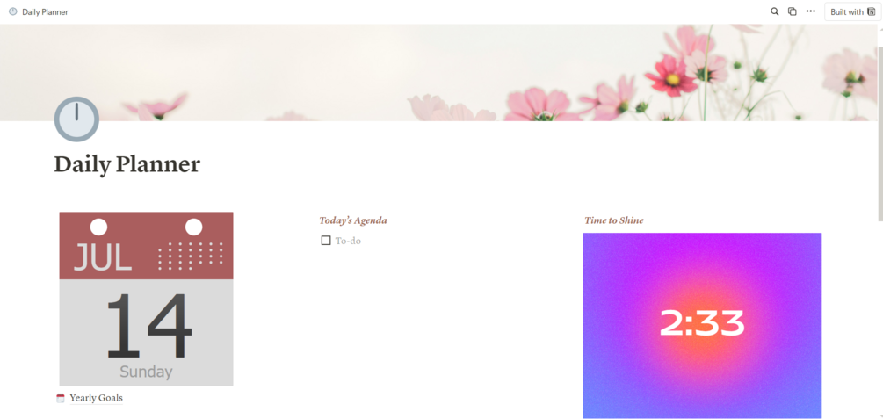The image size is (883, 419).
Task: Click the small clock icon in breadcrumb
Action: click(x=13, y=11)
